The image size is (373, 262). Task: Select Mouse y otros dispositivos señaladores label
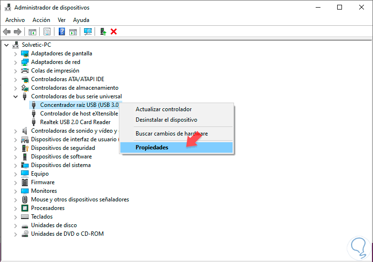pyautogui.click(x=80, y=199)
